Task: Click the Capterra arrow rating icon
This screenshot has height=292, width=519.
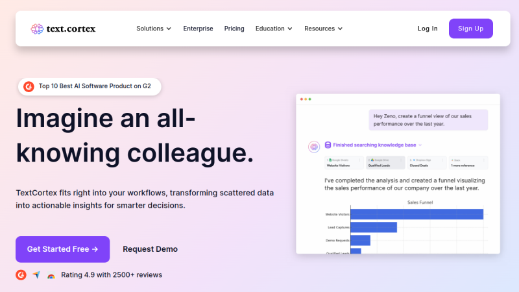Action: (x=36, y=274)
